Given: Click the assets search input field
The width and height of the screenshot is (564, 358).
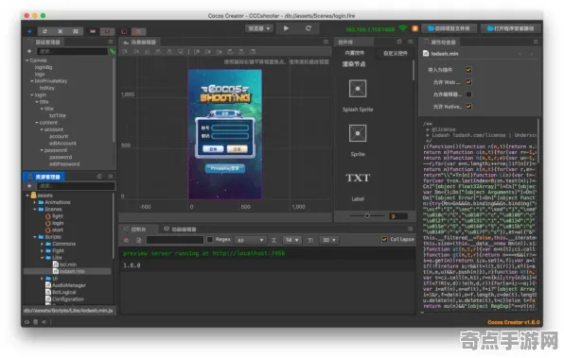Looking at the screenshot, I should pos(76,186).
